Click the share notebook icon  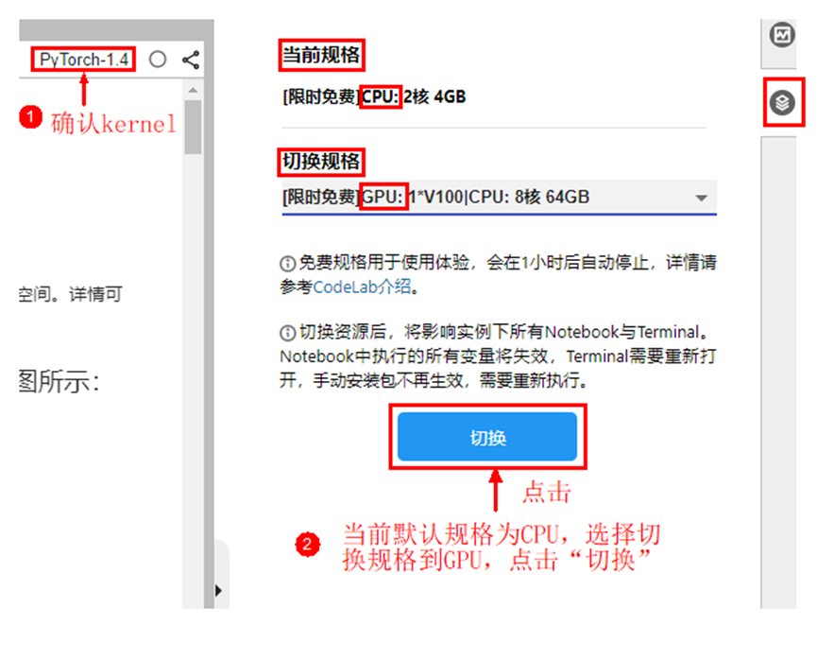191,60
